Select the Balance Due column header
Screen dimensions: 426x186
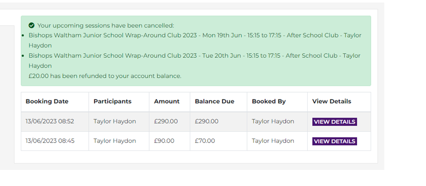click(214, 102)
